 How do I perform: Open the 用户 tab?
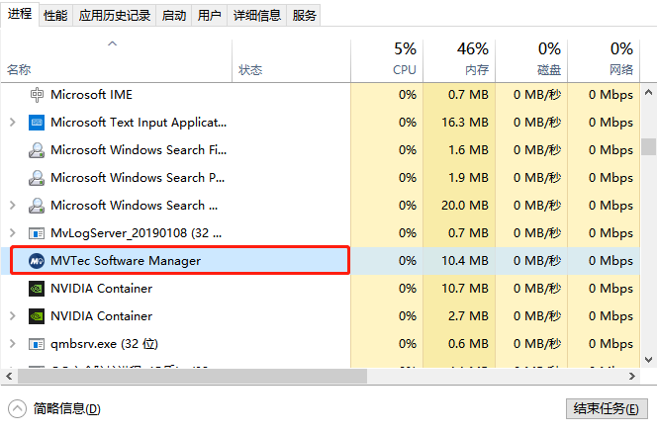tap(209, 16)
